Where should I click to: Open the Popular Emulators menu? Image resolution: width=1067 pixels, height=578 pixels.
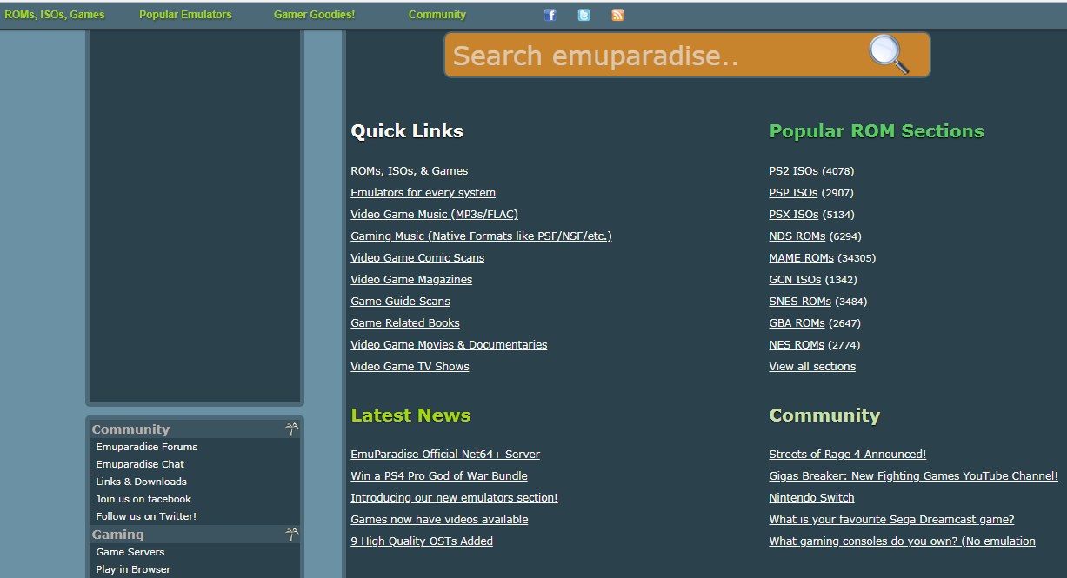[x=185, y=15]
